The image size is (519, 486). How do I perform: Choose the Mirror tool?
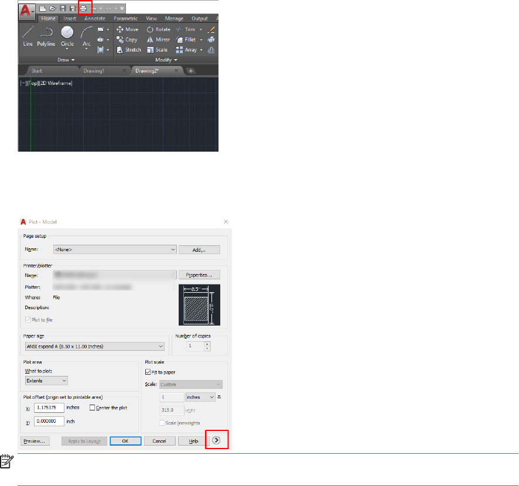tap(159, 40)
